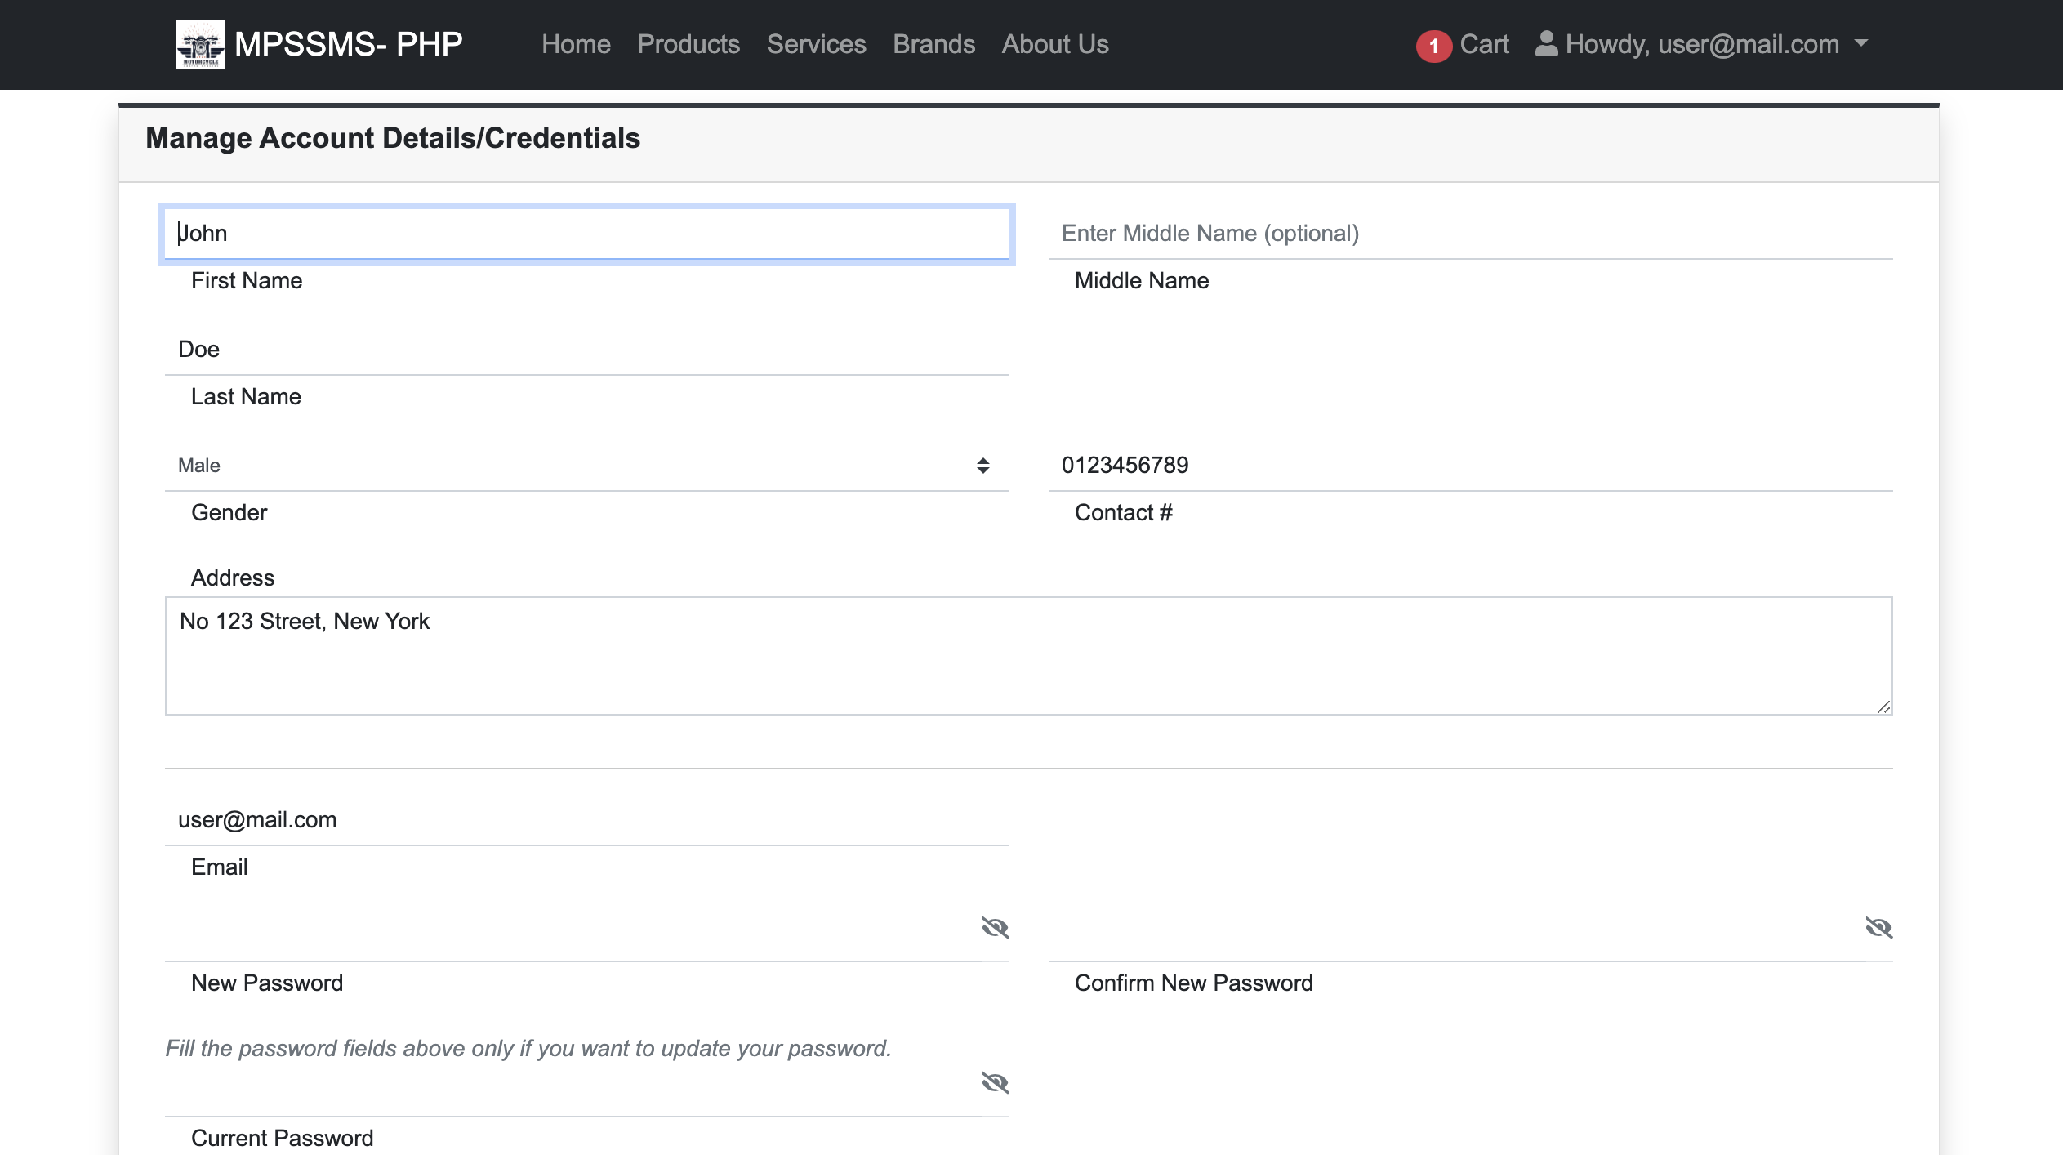2063x1155 pixels.
Task: Click the MPSSMS- PHP brand title
Action: coord(349,44)
